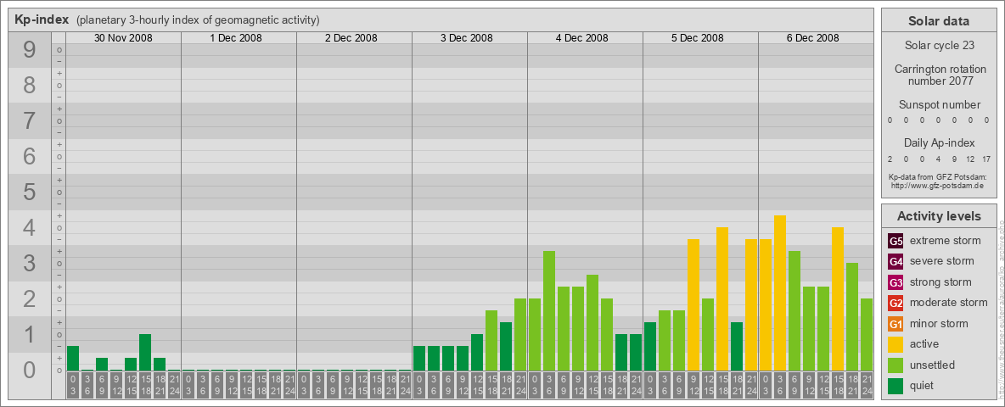Click the Kp-index chart title
Viewport: 1005px width, 407px height.
[x=42, y=20]
